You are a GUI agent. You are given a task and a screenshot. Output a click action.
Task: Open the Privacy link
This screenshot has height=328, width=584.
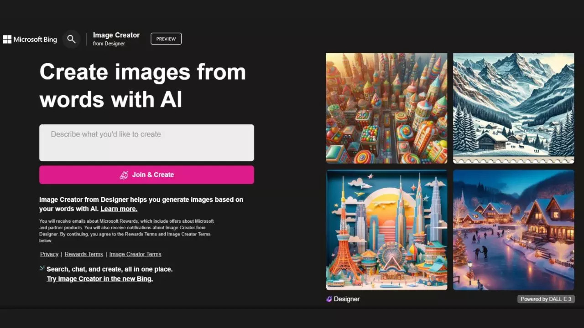tap(49, 254)
